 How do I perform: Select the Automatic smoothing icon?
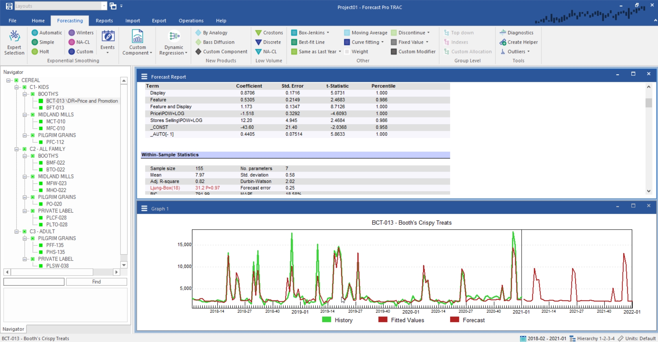click(35, 33)
